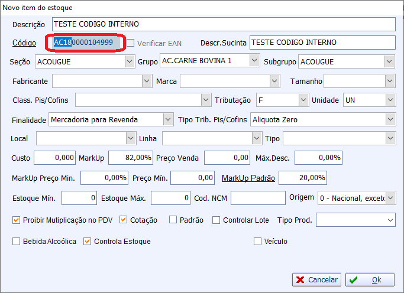Expand the Fabricante combo box

click(x=147, y=81)
